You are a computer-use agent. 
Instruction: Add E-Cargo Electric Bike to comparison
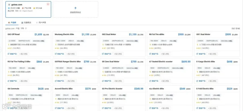pyautogui.click(x=212, y=81)
